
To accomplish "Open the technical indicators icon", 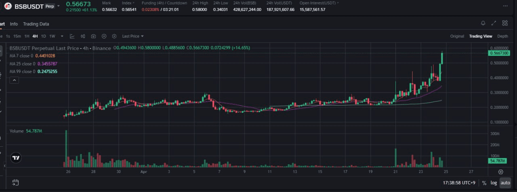I will tap(72, 36).
